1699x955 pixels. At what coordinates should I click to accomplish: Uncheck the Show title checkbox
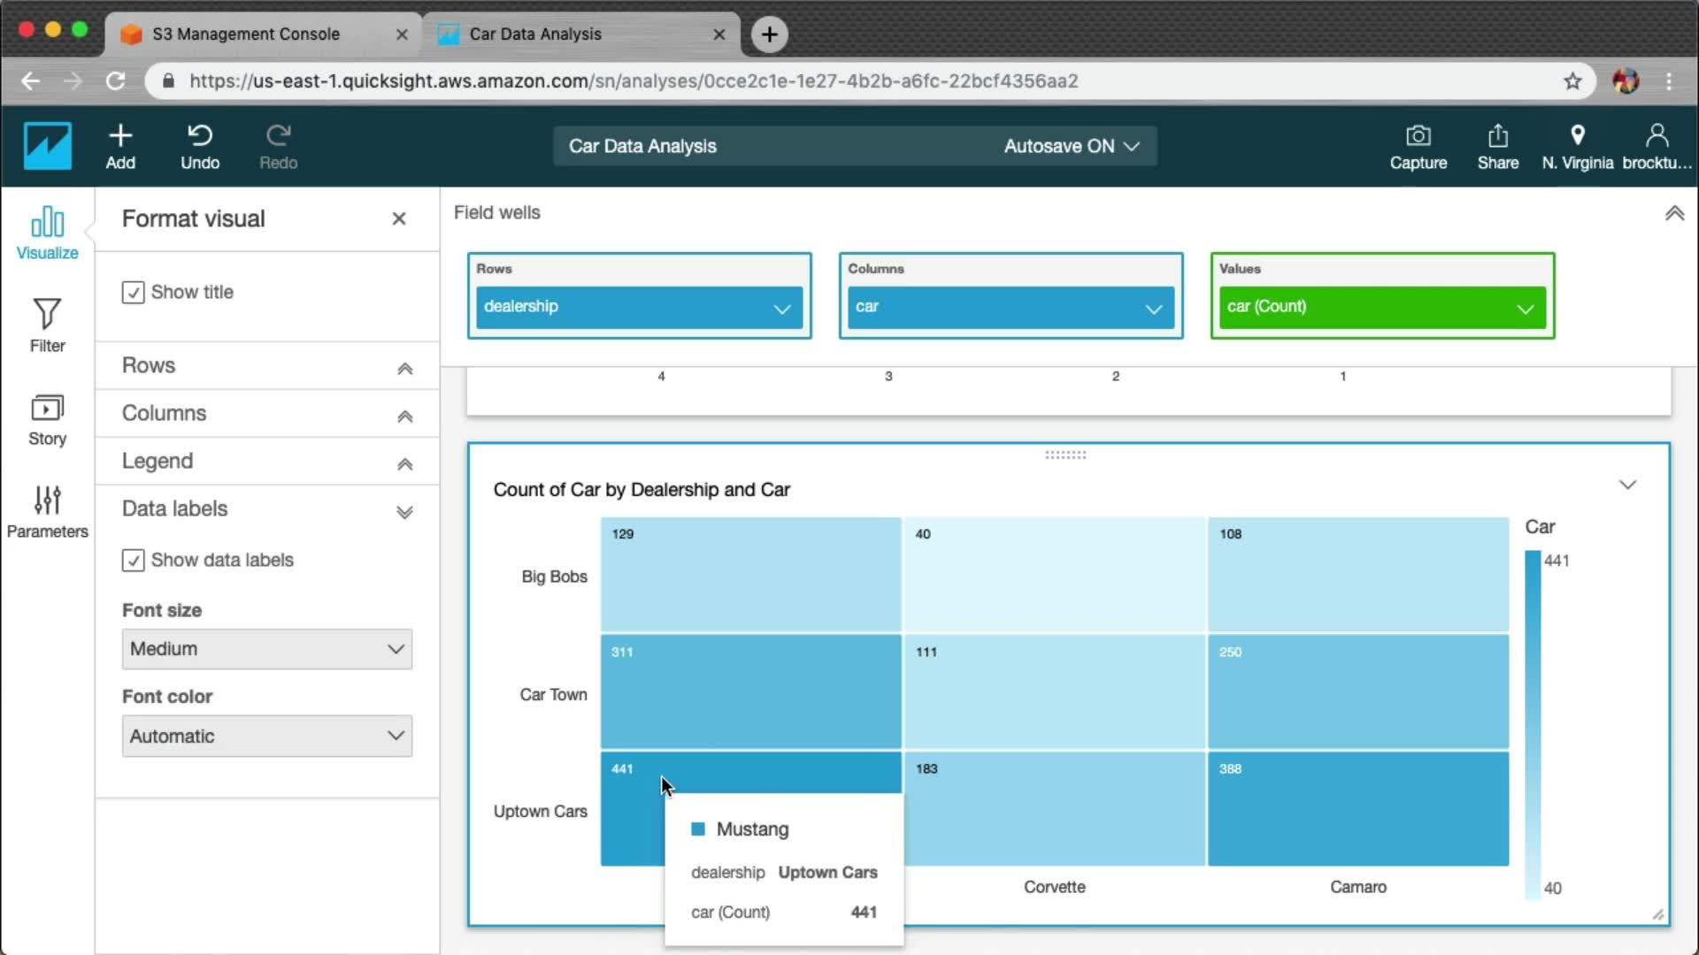tap(133, 293)
